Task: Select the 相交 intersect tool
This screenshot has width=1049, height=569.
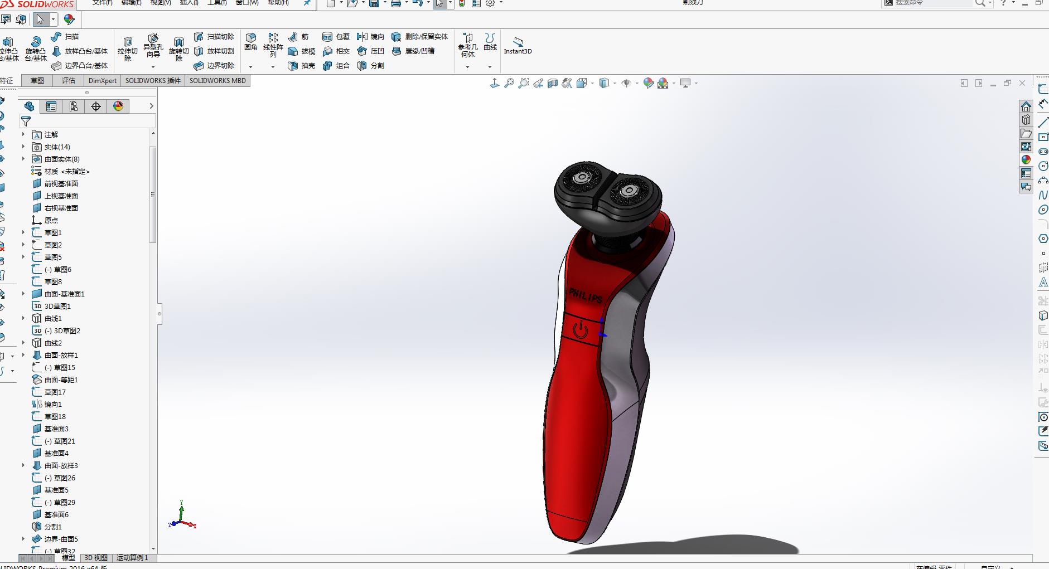Action: (x=336, y=51)
